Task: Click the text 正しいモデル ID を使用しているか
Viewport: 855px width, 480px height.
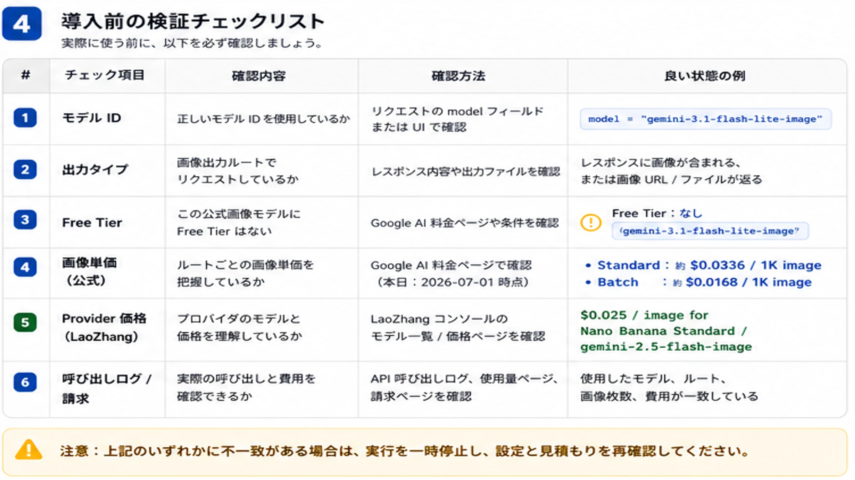Action: tap(264, 119)
